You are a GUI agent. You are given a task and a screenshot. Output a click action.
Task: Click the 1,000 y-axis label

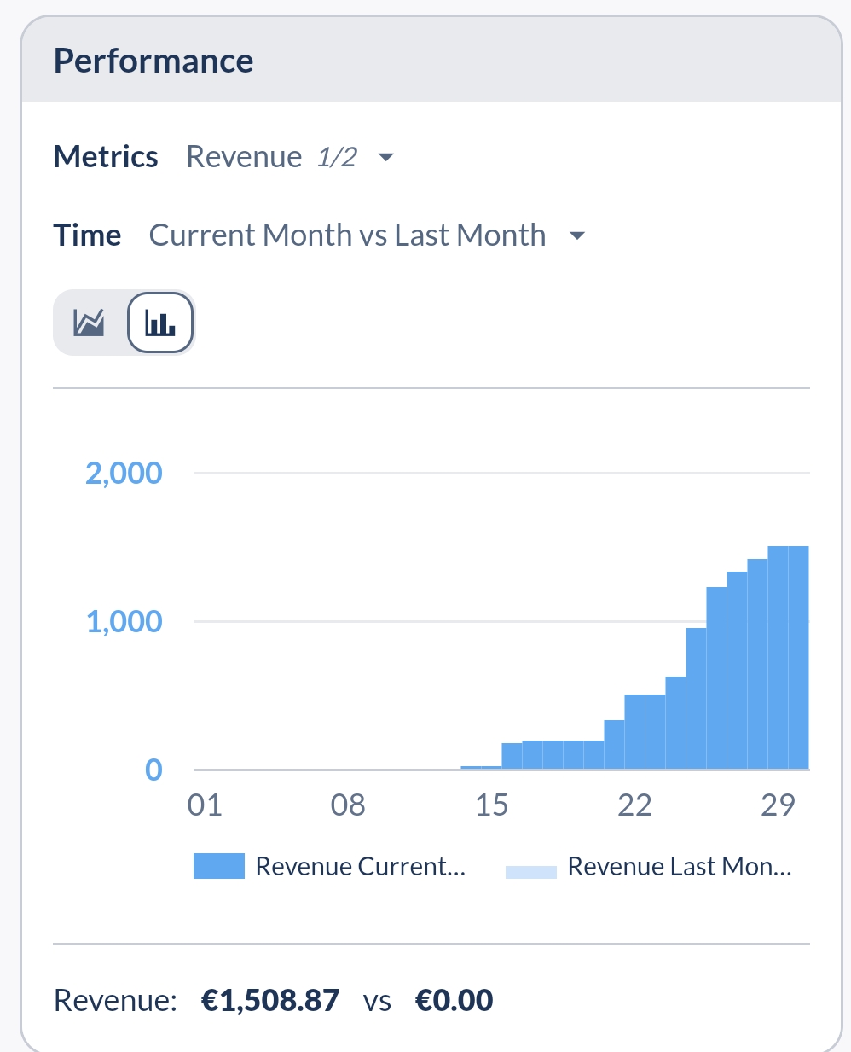[124, 621]
